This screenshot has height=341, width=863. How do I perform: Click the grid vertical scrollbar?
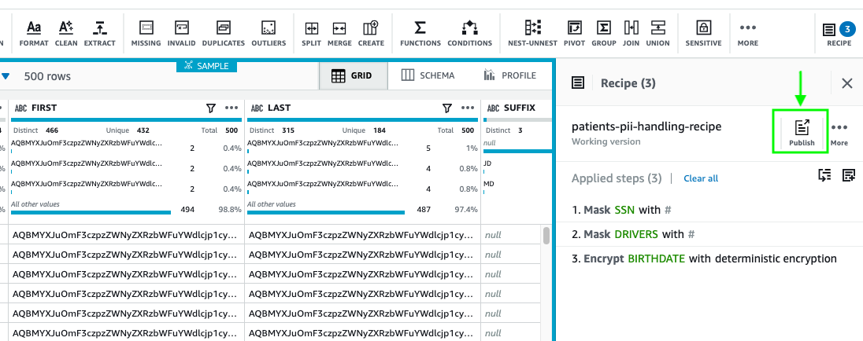[546, 235]
